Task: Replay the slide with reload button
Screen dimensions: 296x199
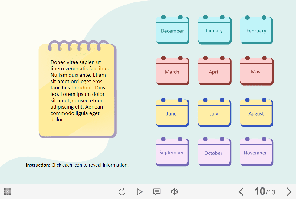Action: tap(122, 192)
